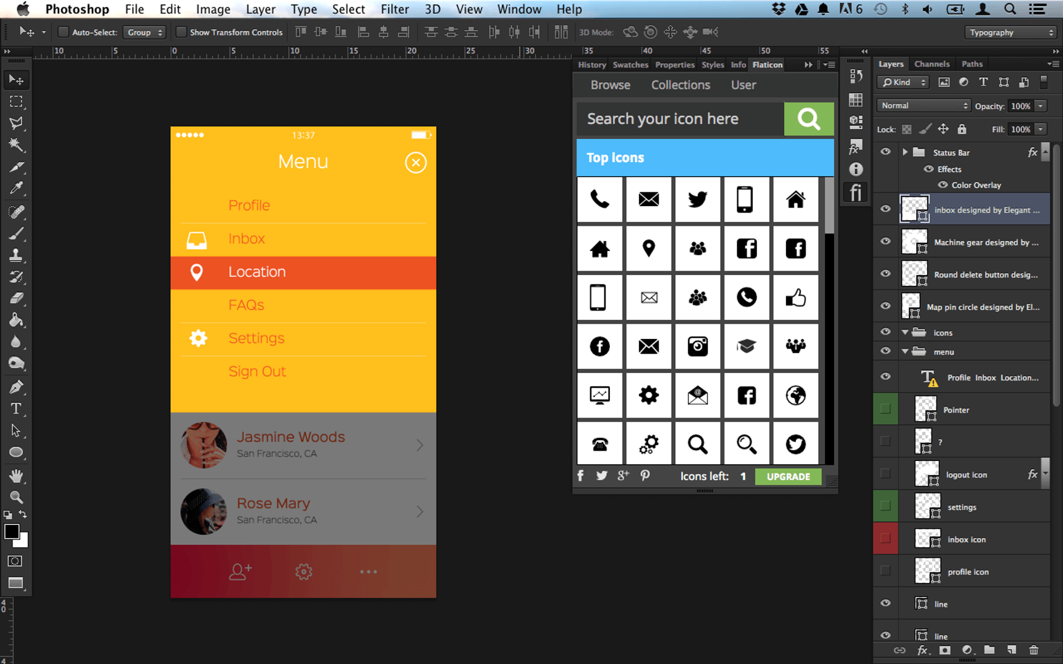The image size is (1063, 664).
Task: Open the Flaticon panel via the fi icon
Action: click(x=855, y=192)
